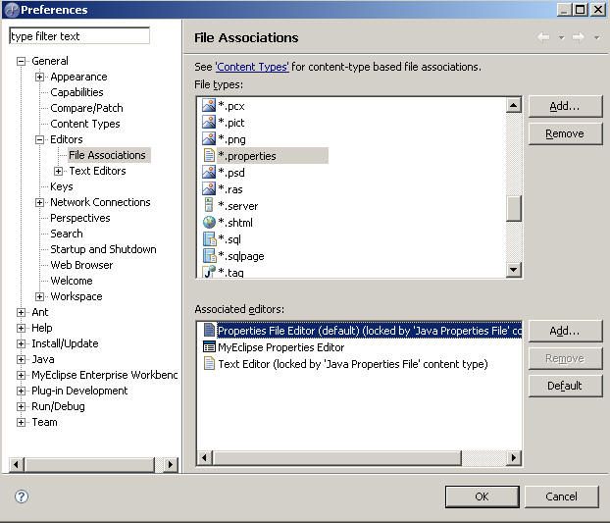Open the Search preference page
This screenshot has width=610, height=523.
(66, 234)
